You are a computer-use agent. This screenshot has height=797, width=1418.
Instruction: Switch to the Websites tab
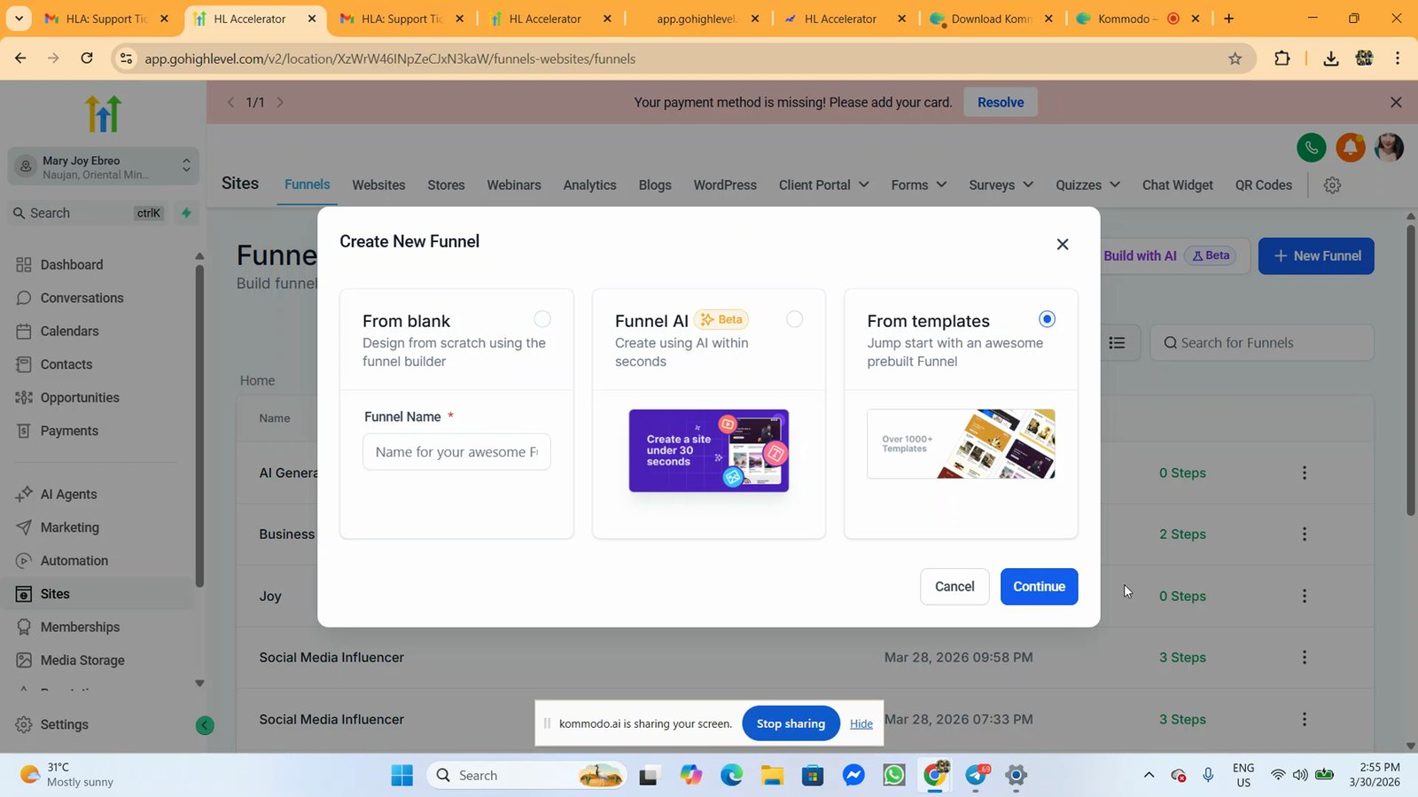(378, 185)
